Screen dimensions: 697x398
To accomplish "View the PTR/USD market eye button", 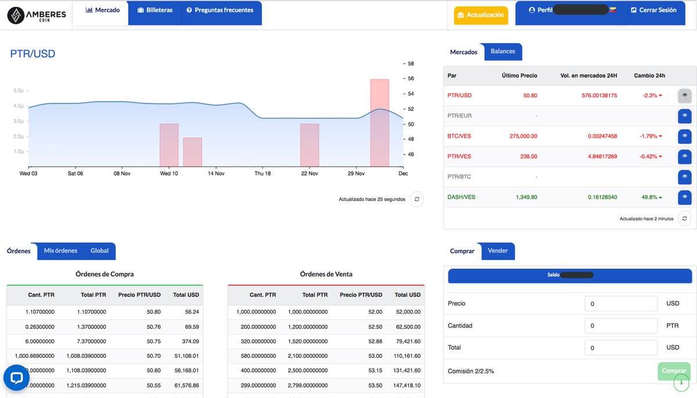I will click(685, 95).
